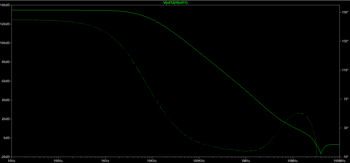
Task: Click the 110° phase axis label
Action: coord(345,70)
